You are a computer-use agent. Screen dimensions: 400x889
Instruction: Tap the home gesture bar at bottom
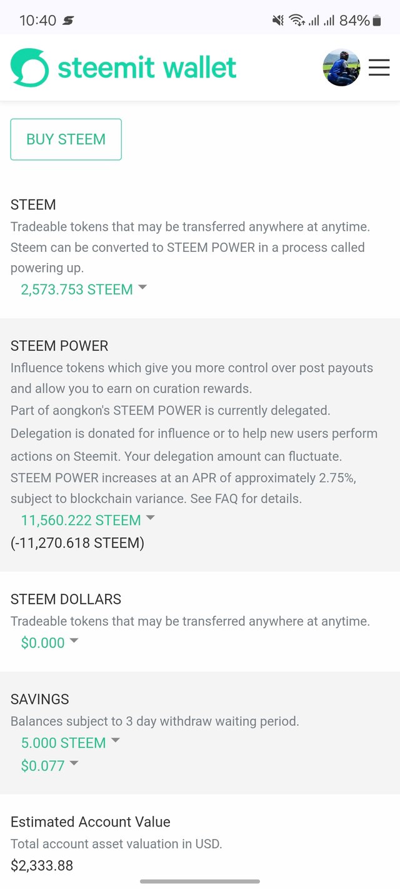[x=200, y=881]
